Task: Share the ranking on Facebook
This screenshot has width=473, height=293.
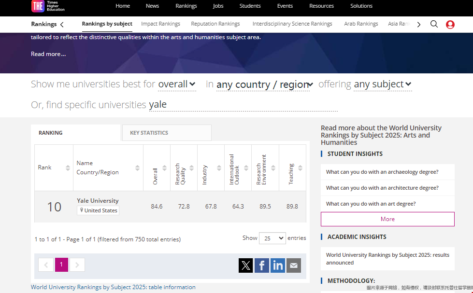Action: (261, 265)
